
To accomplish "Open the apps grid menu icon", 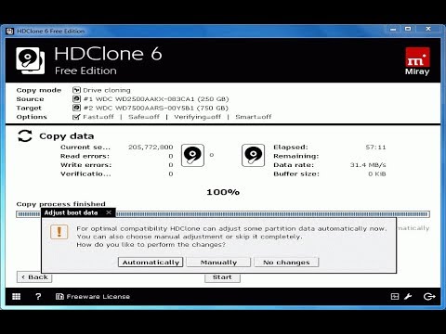I will (16, 297).
